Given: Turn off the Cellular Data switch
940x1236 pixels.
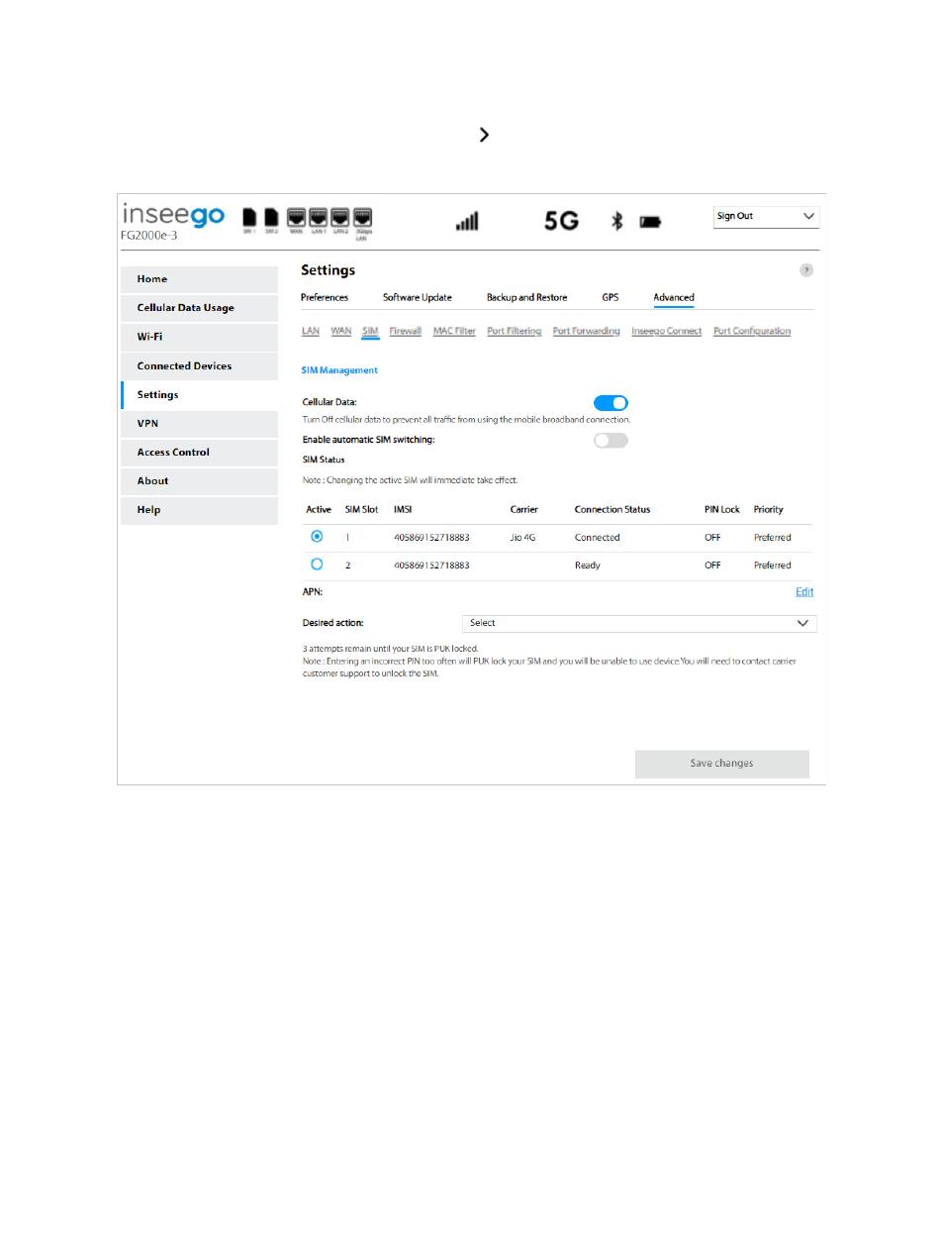Looking at the screenshot, I should (x=611, y=403).
